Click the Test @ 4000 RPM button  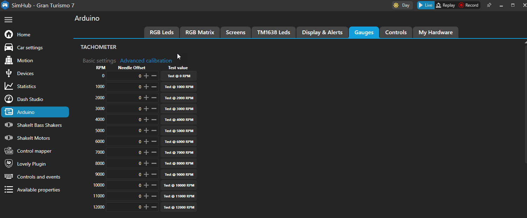(178, 119)
